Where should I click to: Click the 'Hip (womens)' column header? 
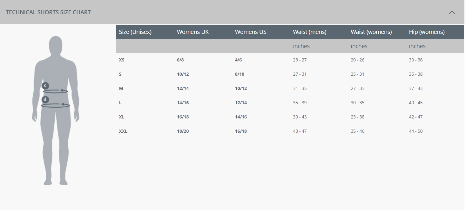427,32
